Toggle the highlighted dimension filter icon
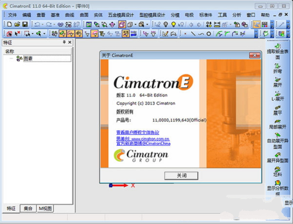This screenshot has height=224, width=293. pos(126,34)
